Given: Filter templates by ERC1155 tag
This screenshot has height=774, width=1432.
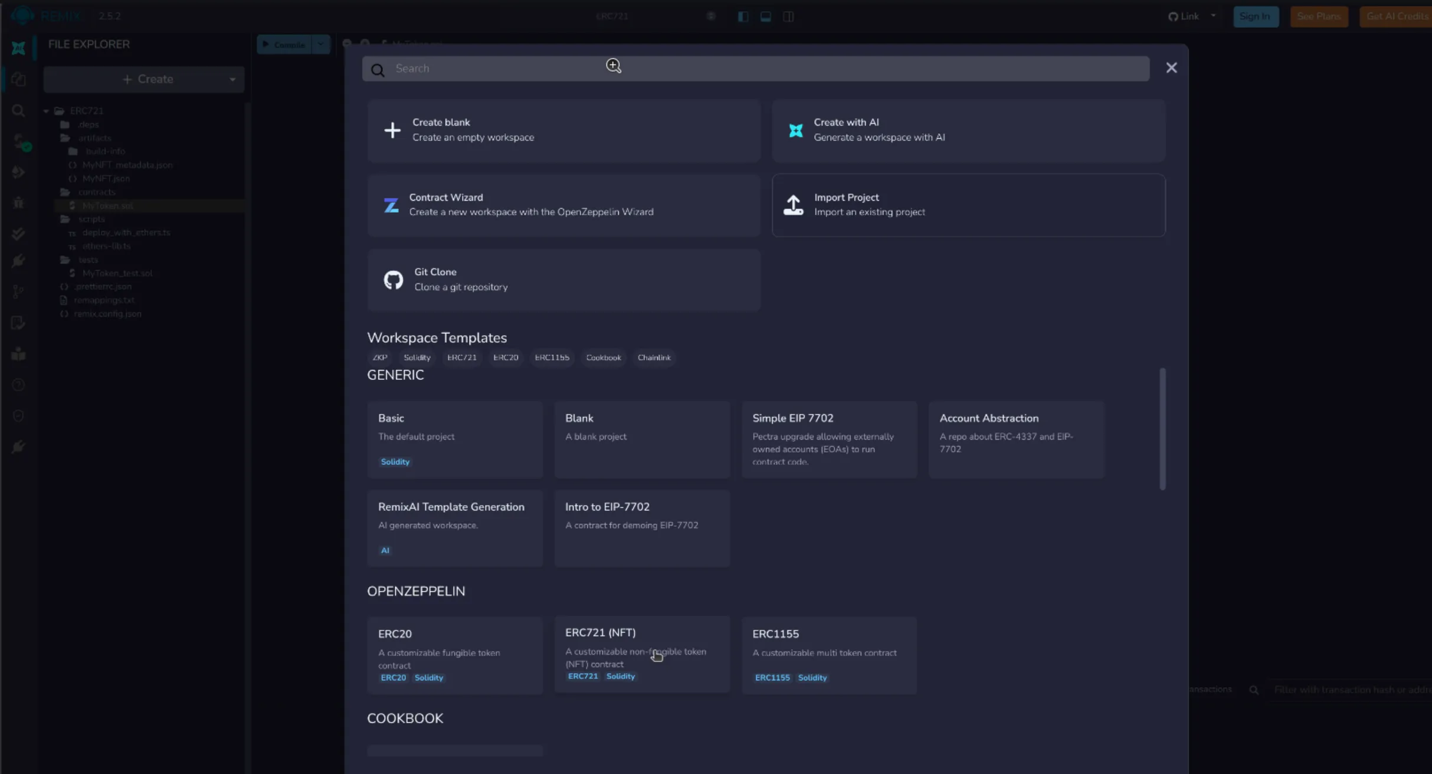Looking at the screenshot, I should click(x=552, y=358).
